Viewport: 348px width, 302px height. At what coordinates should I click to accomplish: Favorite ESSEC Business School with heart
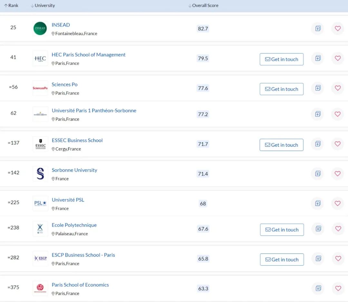338,144
